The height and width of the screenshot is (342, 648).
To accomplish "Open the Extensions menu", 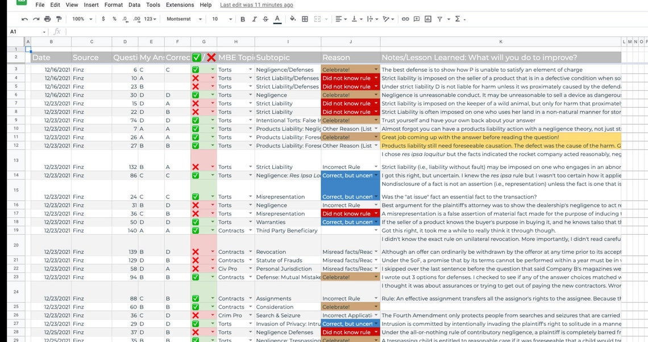I will click(180, 5).
